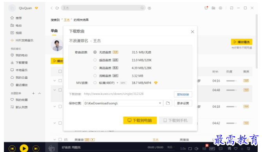Toggle the HiFi mode icon
The height and width of the screenshot is (152, 262).
(212, 148)
